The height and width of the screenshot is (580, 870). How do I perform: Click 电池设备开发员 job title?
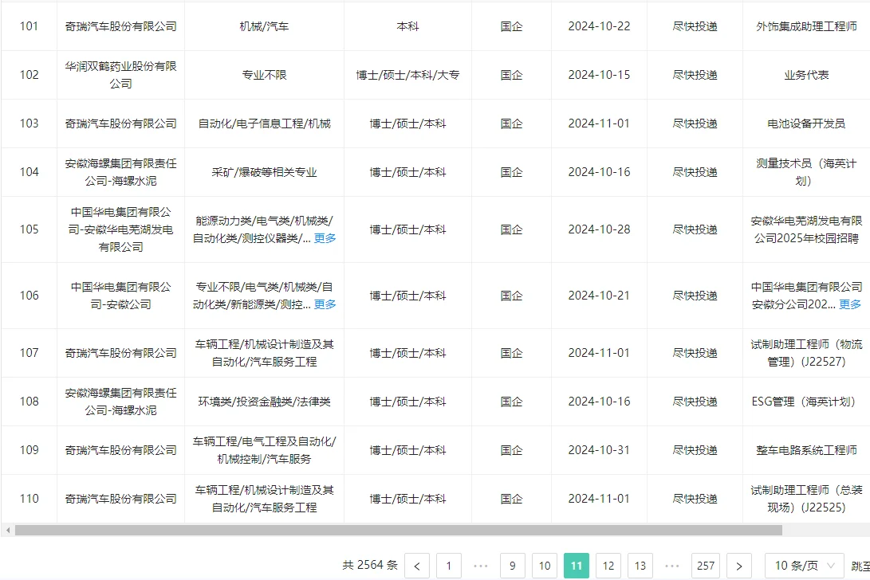pos(806,123)
